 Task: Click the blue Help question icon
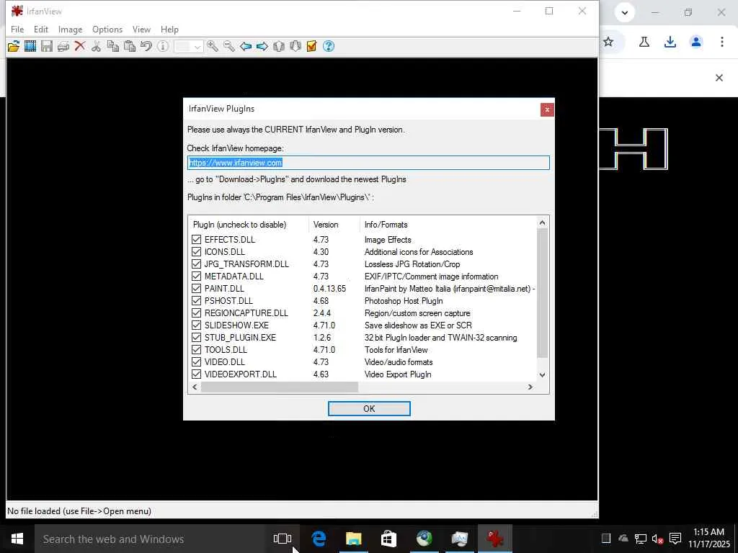(x=329, y=46)
